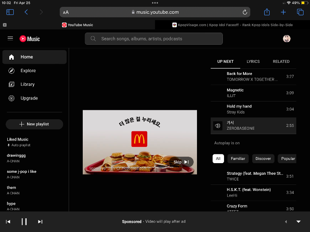
Task: Tap the AA reader settings button
Action: pyautogui.click(x=66, y=12)
